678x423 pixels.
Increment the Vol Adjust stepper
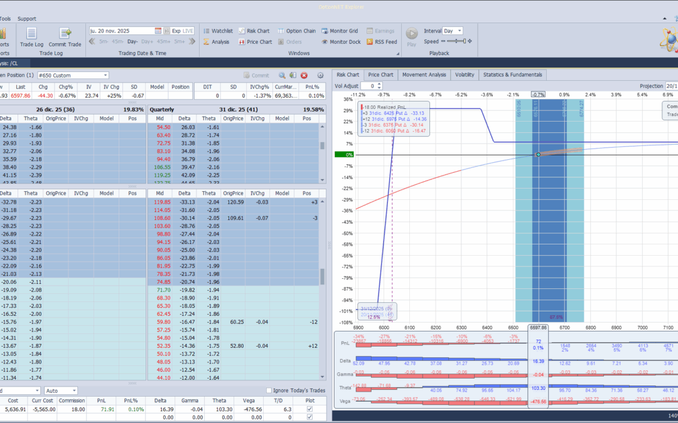pos(380,84)
